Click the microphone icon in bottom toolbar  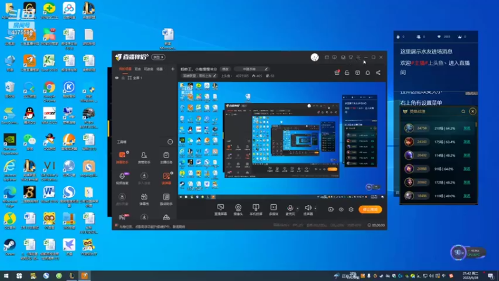pyautogui.click(x=290, y=208)
